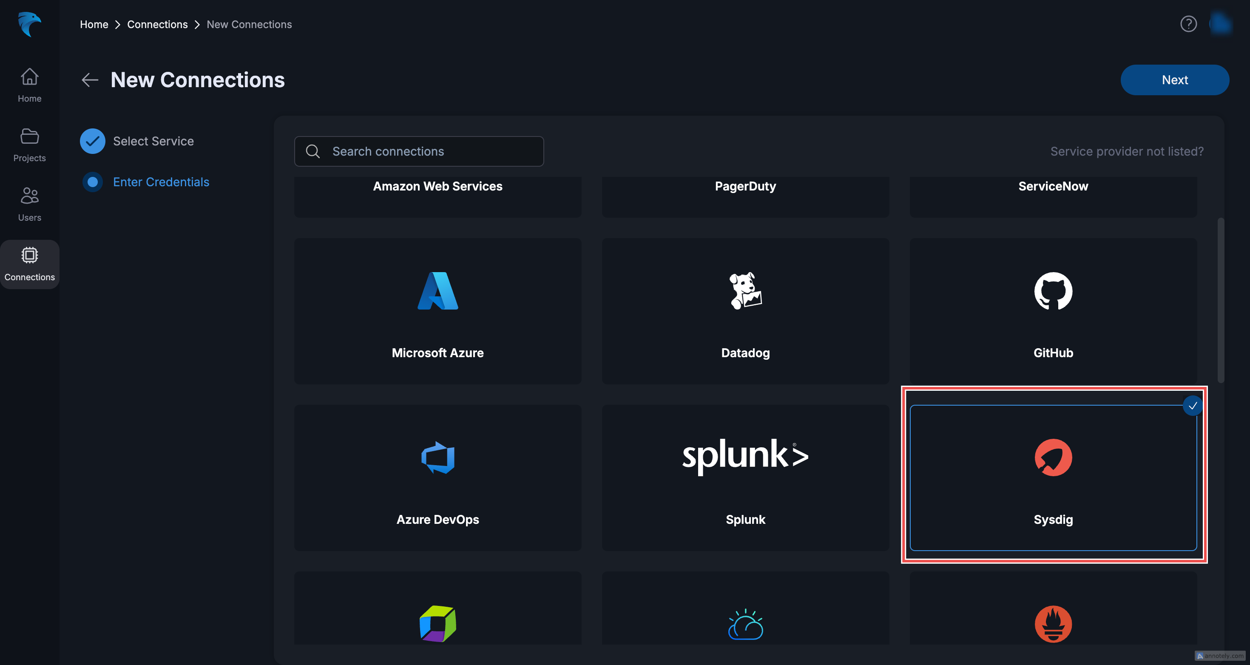The width and height of the screenshot is (1250, 665).
Task: Open Connections in the left sidebar
Action: [30, 264]
